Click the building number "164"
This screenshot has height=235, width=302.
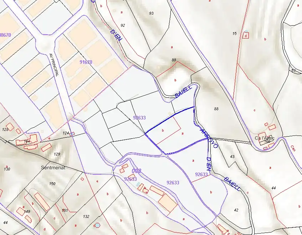pyautogui.click(x=27, y=142)
